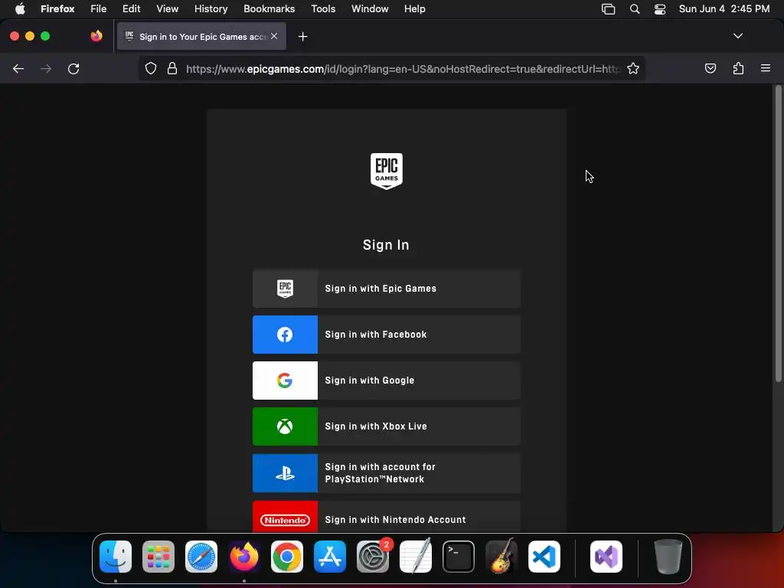Launch Google Chrome from the Dock
This screenshot has width=784, height=588.
pyautogui.click(x=287, y=557)
